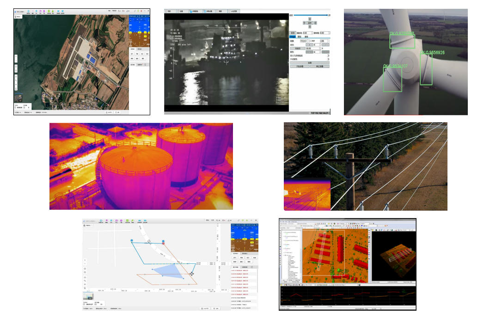Toggle the lower switch below the PIP row
The image size is (490, 319).
click(x=328, y=59)
